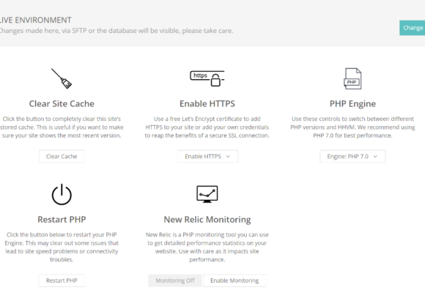Viewport: 425px width, 293px height.
Task: Click the Restart PHP heading text
Action: (x=62, y=219)
